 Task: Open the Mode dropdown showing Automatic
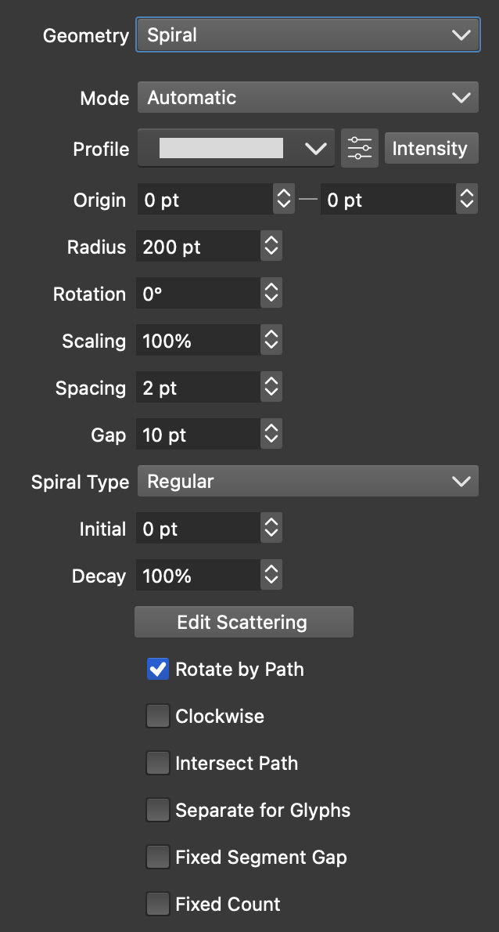point(307,98)
